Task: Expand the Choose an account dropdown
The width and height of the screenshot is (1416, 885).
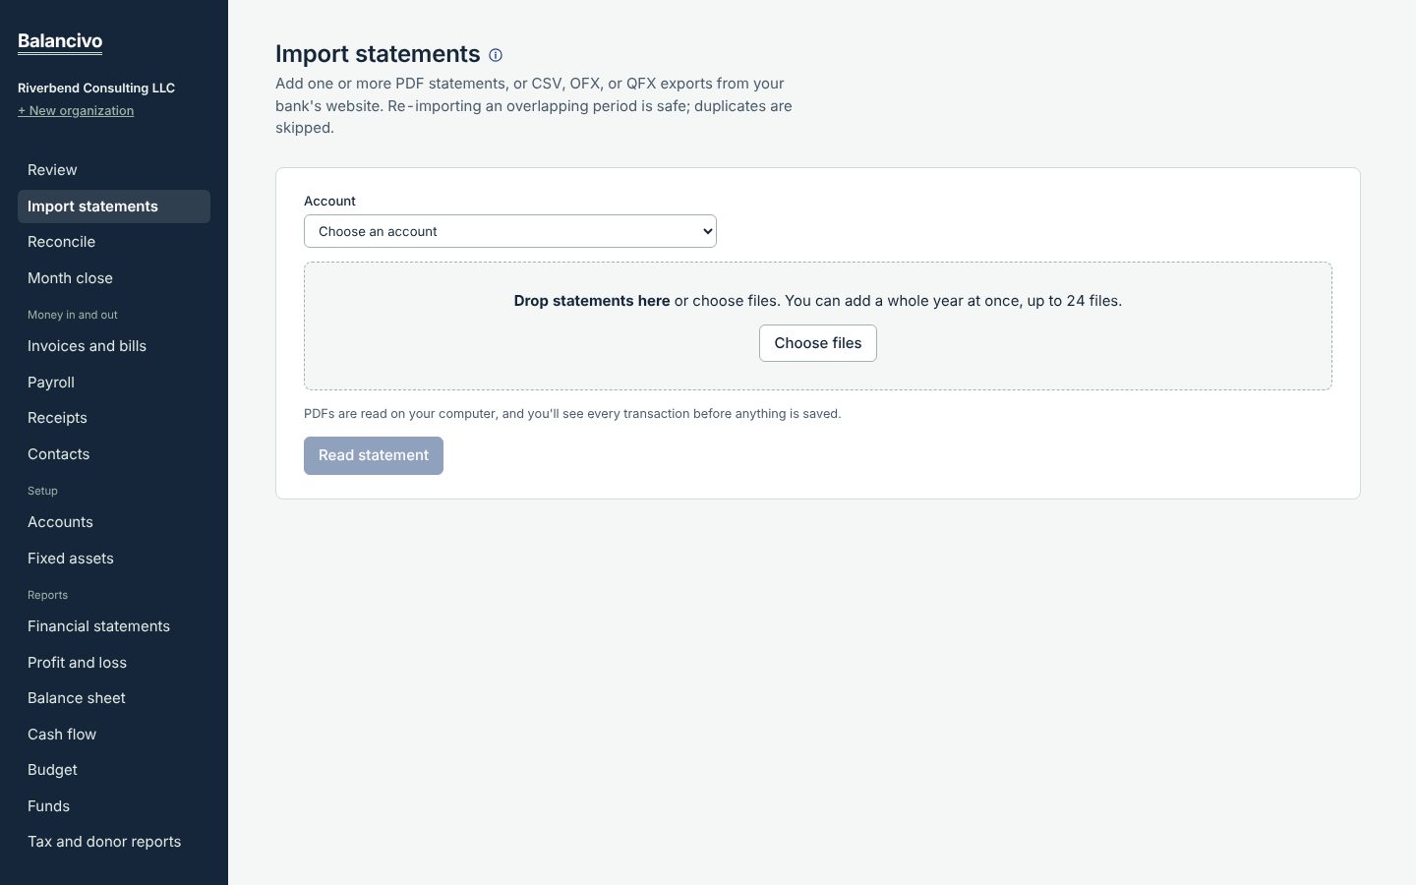Action: 510,231
